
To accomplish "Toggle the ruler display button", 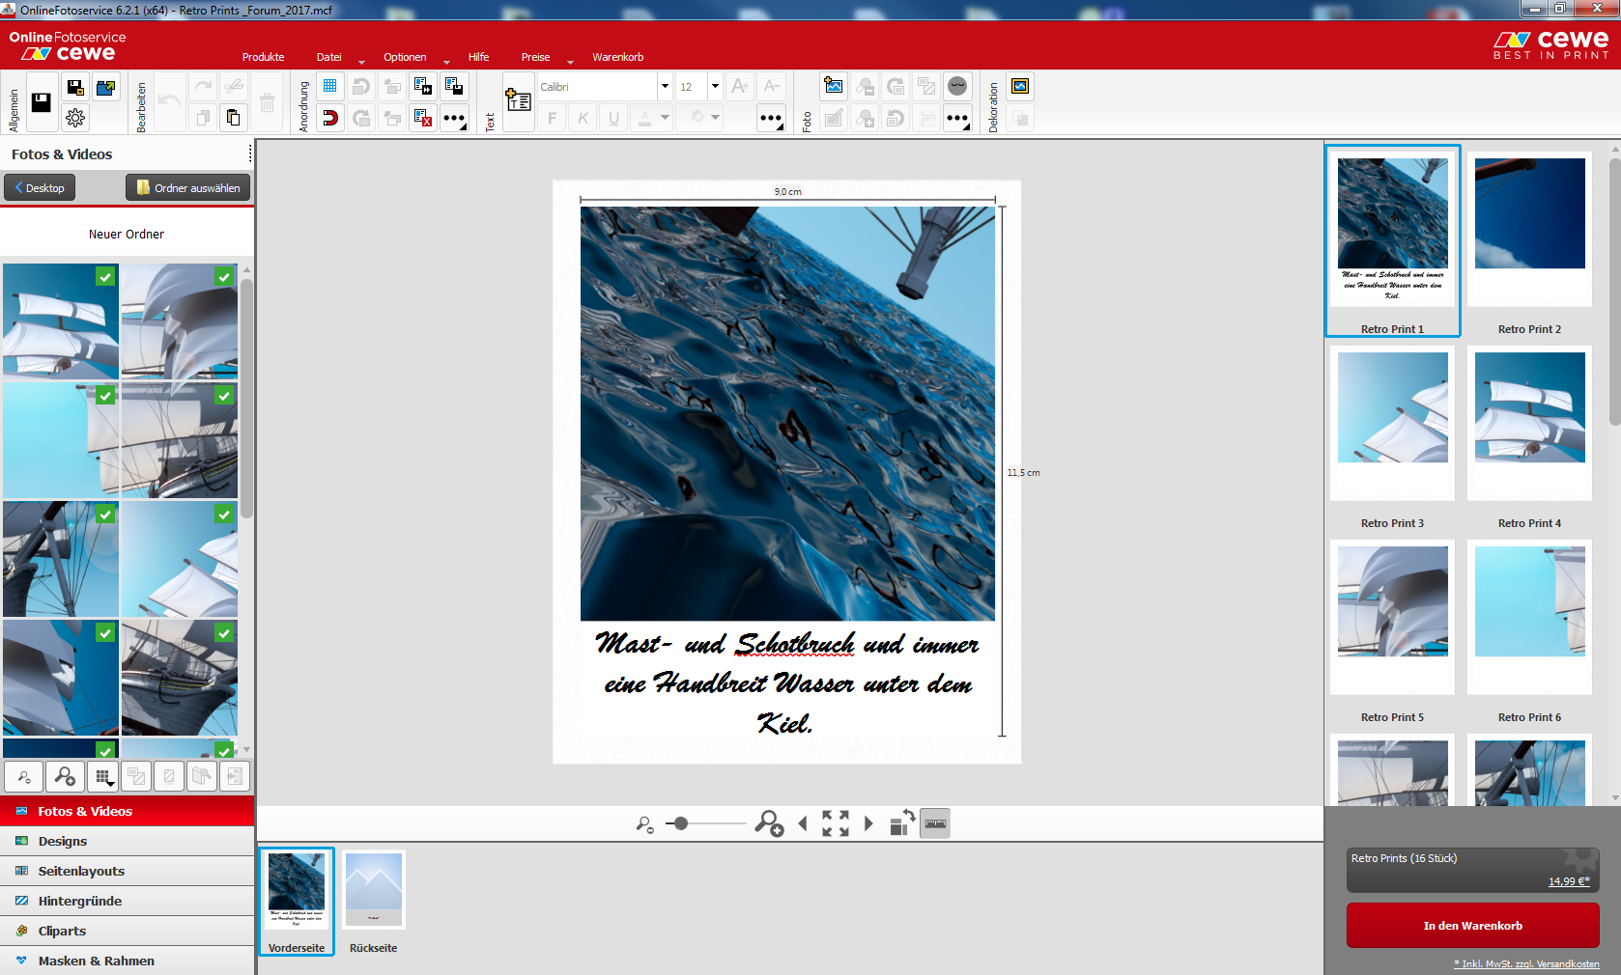I will click(x=935, y=823).
